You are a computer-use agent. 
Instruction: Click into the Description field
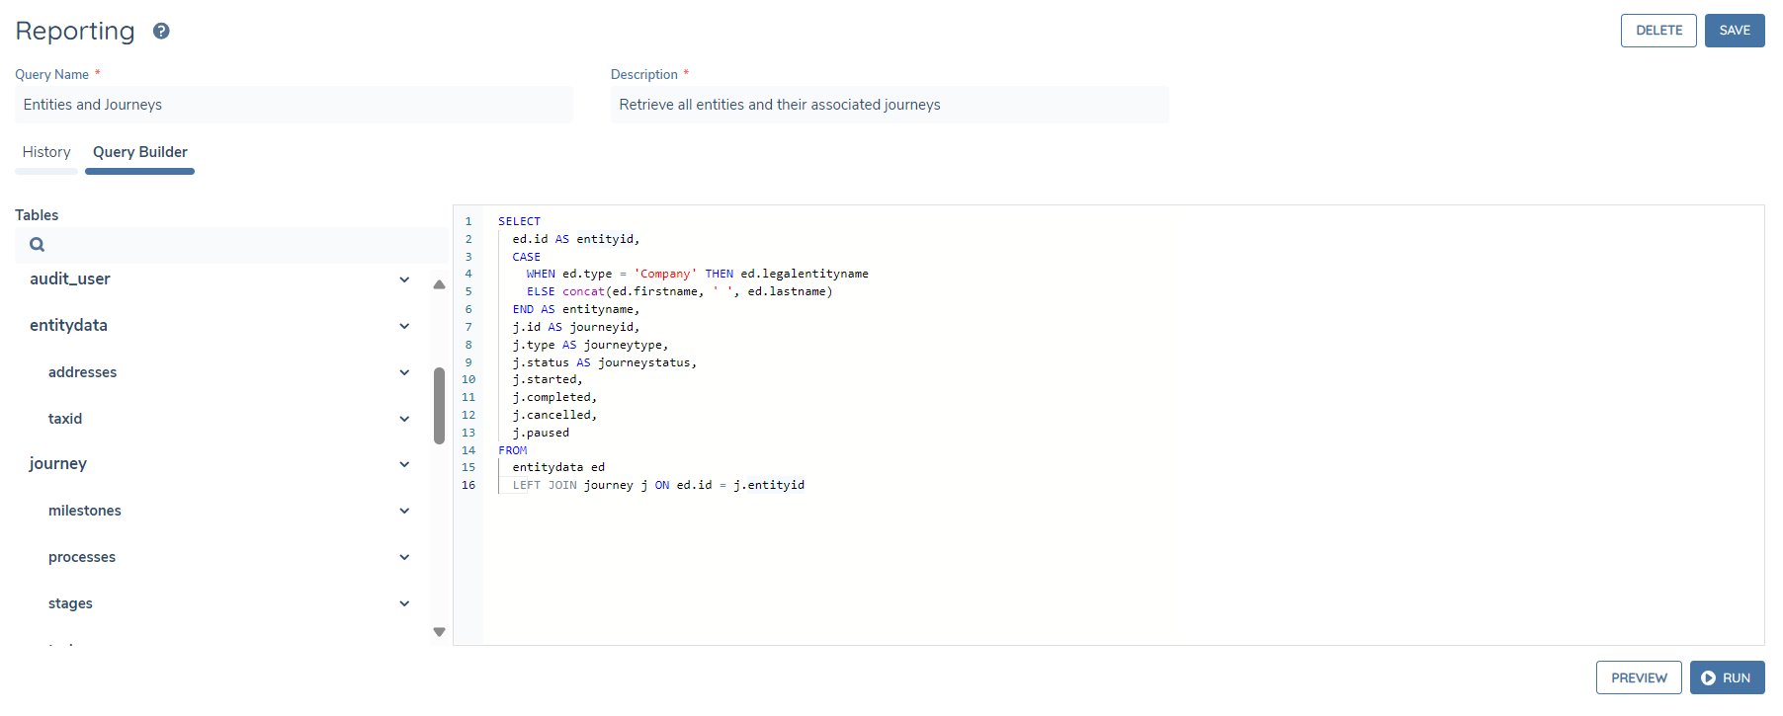pyautogui.click(x=890, y=105)
